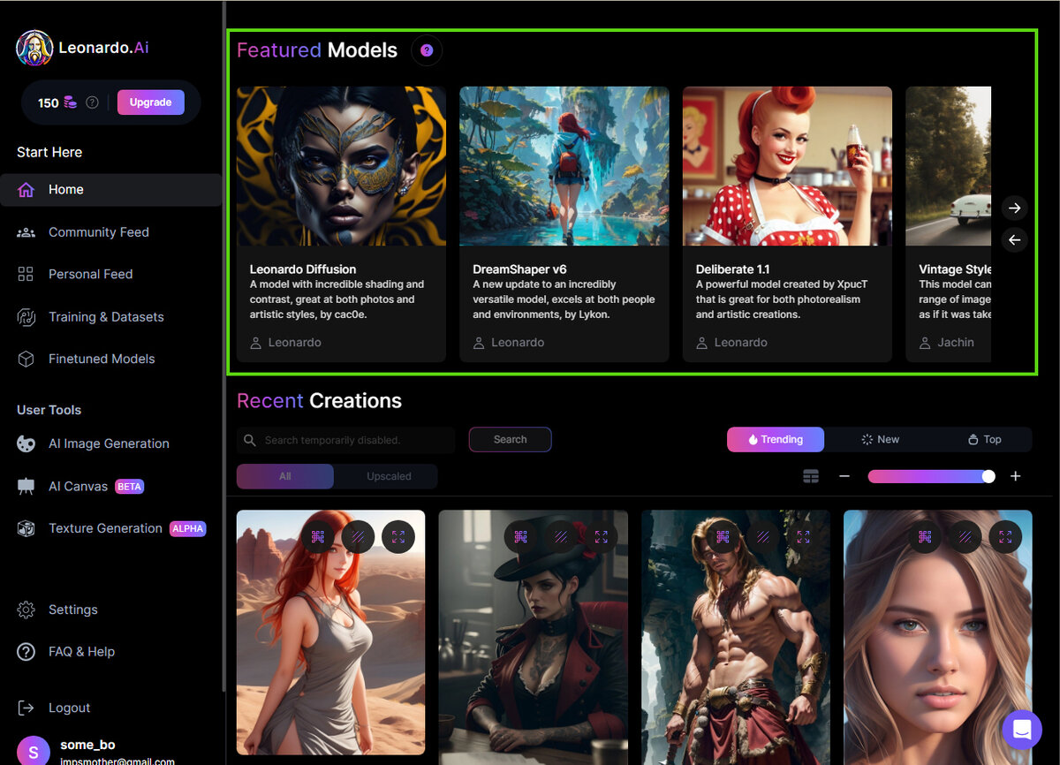Screen dimensions: 1060x765
Task: Switch to the Trending tab
Action: tap(776, 440)
